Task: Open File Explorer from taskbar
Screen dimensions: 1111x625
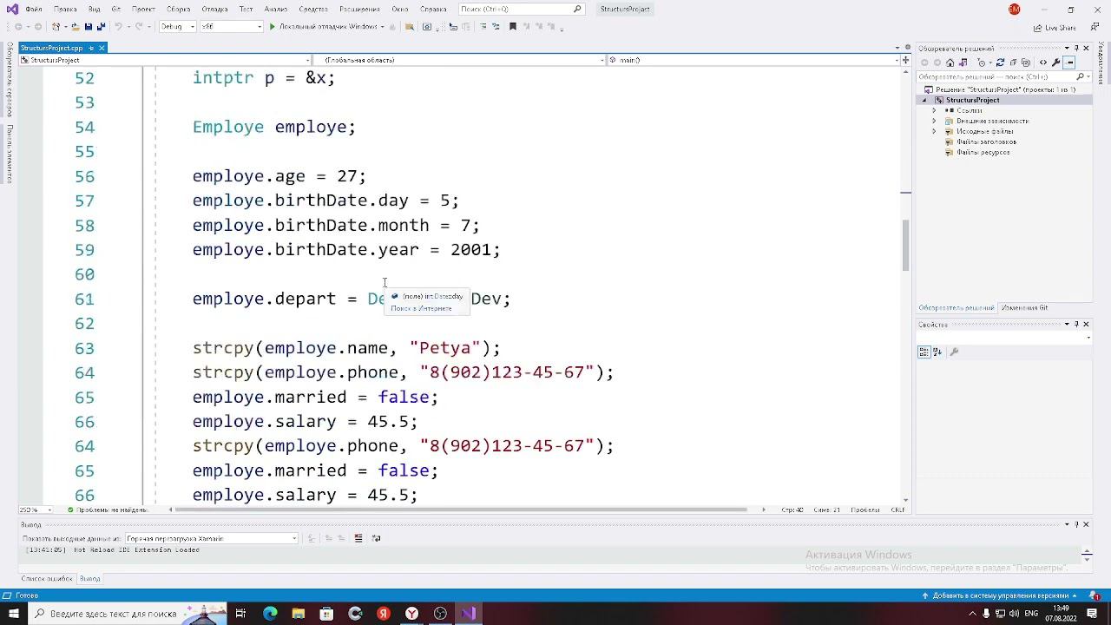Action: [298, 614]
